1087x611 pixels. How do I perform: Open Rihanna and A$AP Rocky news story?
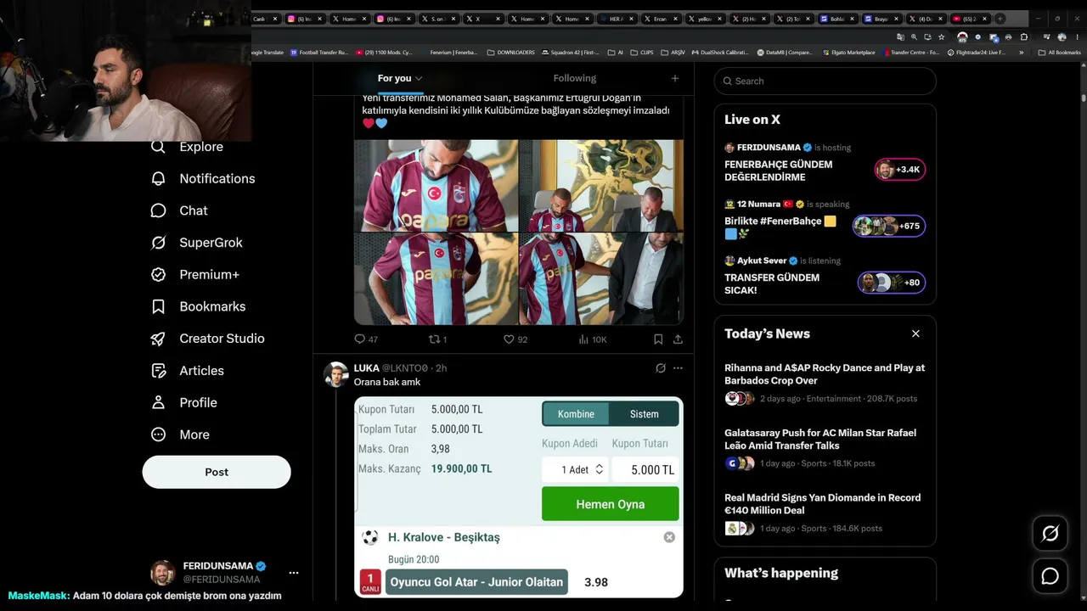point(825,385)
